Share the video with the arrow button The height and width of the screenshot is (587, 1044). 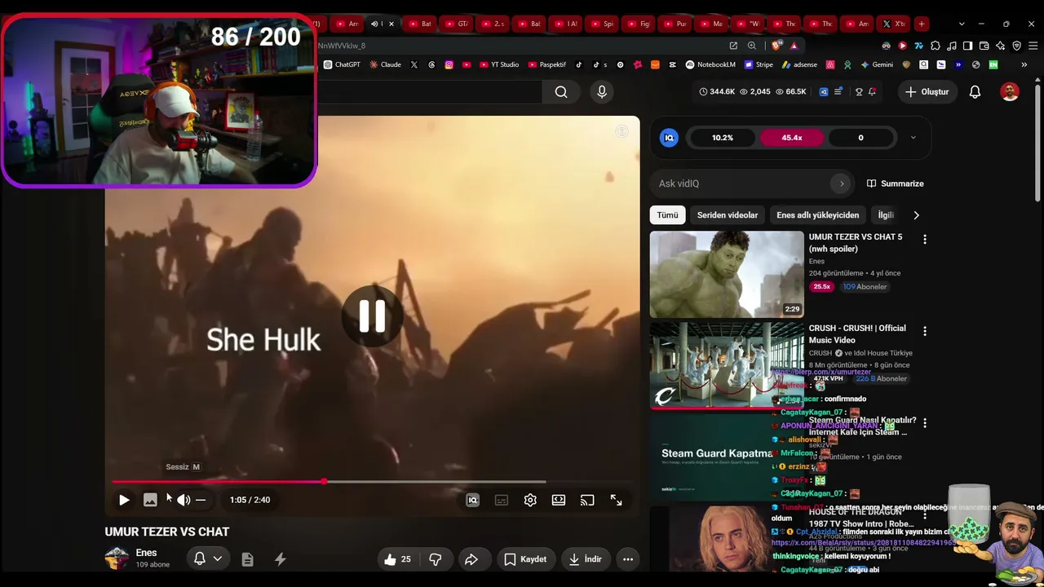(471, 559)
